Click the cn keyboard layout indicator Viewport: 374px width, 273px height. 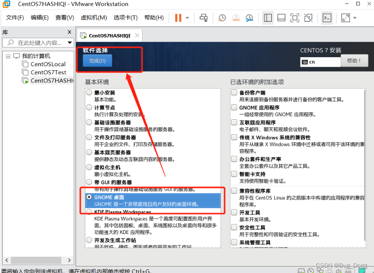click(x=320, y=62)
